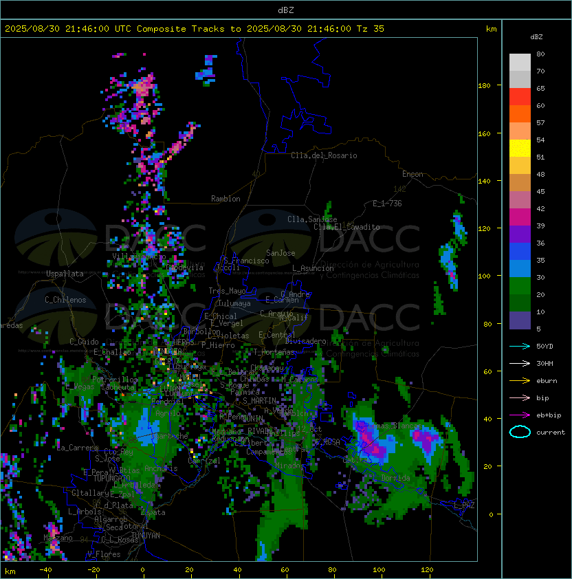Select the slate purple 5-10 dBZ swatch

click(520, 320)
